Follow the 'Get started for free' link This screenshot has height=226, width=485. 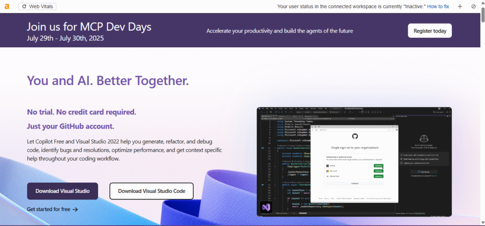click(52, 209)
